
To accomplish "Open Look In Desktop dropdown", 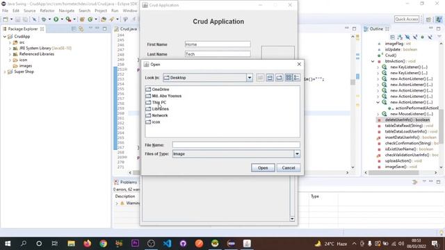I will 250,78.
